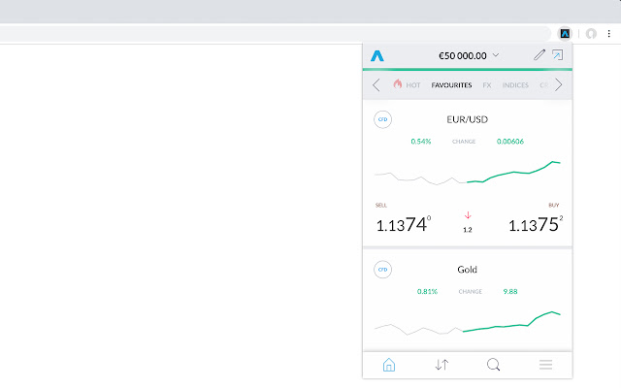This screenshot has height=388, width=621.
Task: Expand the €50 000.00 account balance dropdown
Action: (x=469, y=56)
